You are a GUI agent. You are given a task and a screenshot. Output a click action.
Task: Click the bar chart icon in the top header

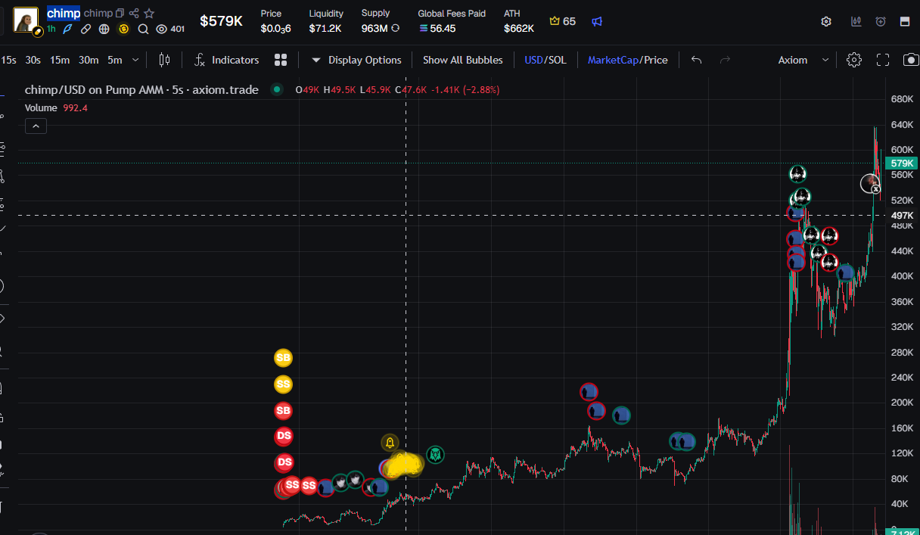856,21
